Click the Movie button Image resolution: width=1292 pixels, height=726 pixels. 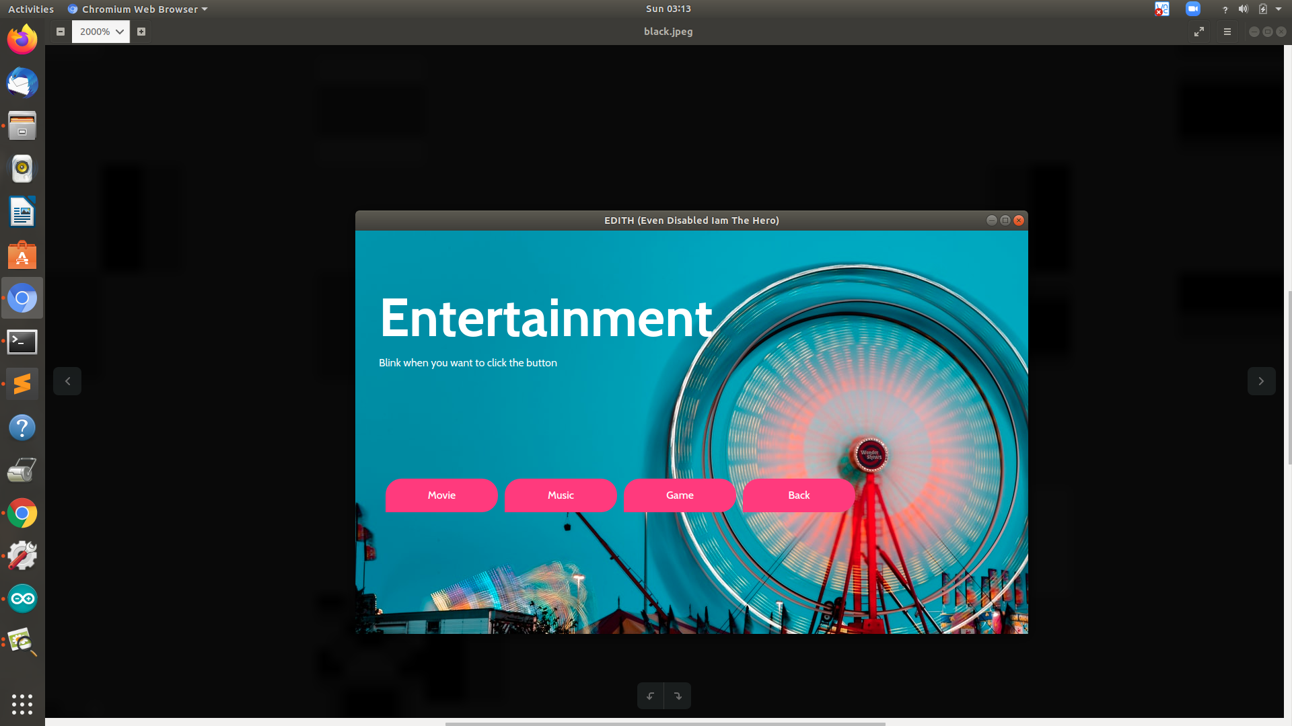[441, 495]
